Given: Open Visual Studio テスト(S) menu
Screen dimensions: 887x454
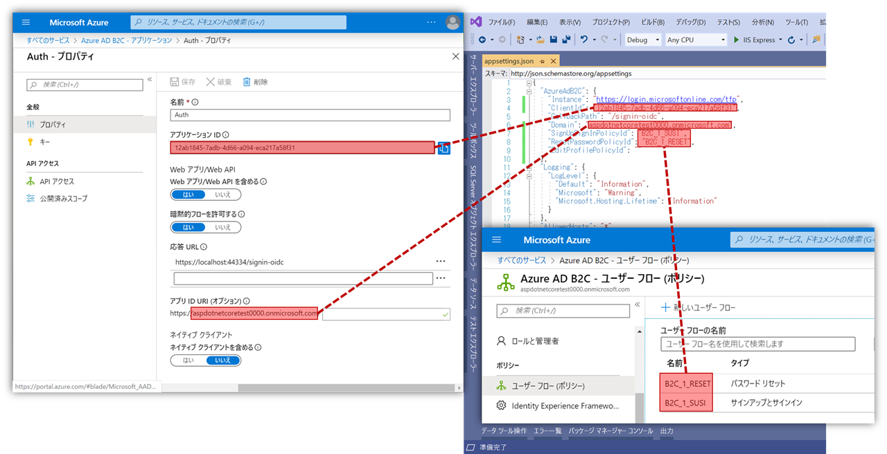Looking at the screenshot, I should point(727,22).
